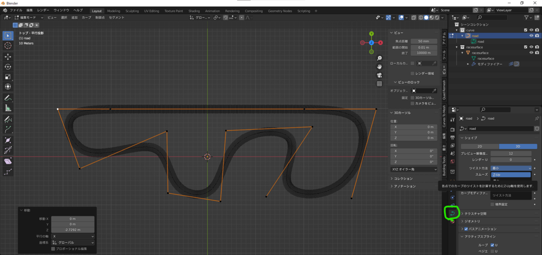Choose Z-Up in twist method list

point(510,175)
